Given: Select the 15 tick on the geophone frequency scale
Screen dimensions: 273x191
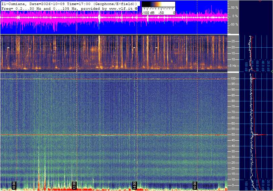Looking at the screenshot, I should pos(233,53).
